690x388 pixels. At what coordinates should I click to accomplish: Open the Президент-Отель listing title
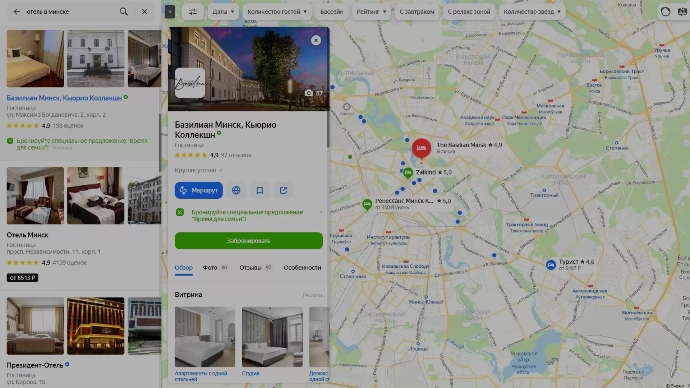tap(35, 365)
